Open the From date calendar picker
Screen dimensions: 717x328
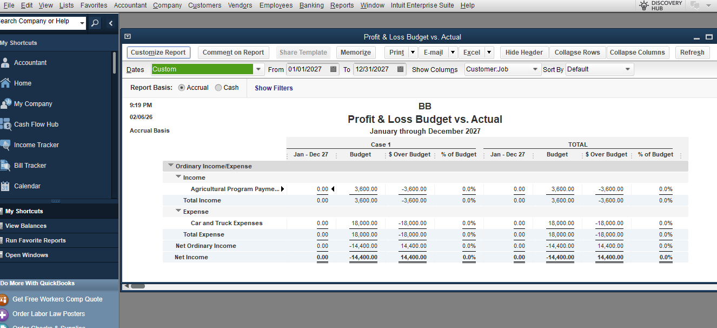(334, 69)
